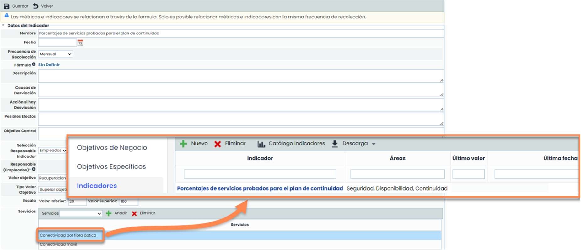The height and width of the screenshot is (250, 581).
Task: Click the Sin Definir formula link
Action: coord(49,65)
